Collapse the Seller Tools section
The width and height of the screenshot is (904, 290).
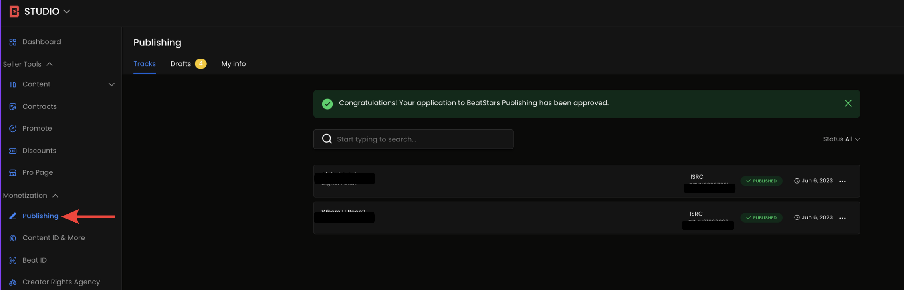point(49,64)
